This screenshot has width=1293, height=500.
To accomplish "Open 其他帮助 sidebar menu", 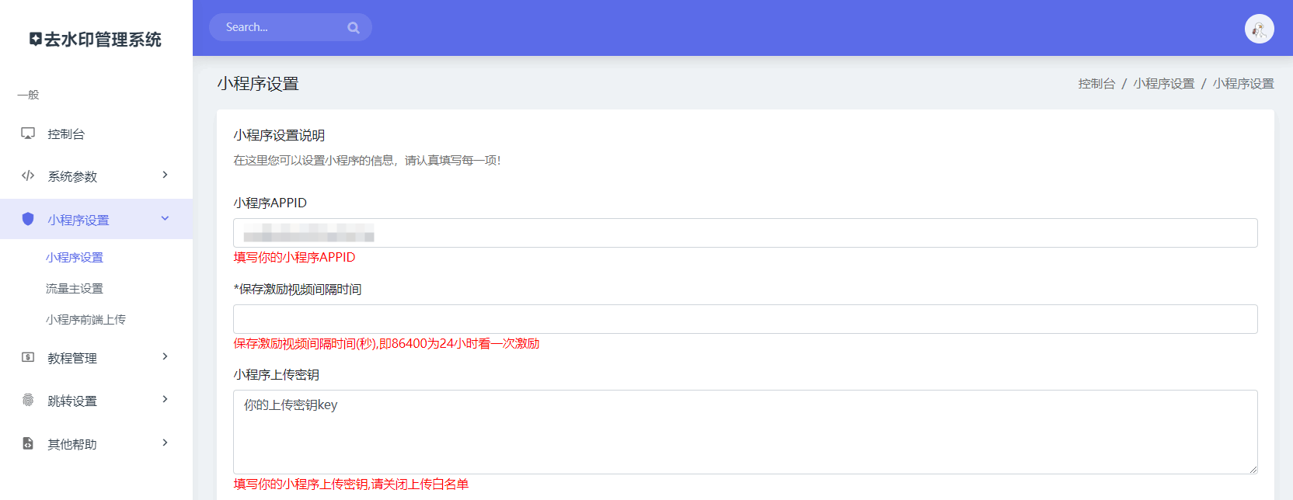I will tap(96, 444).
